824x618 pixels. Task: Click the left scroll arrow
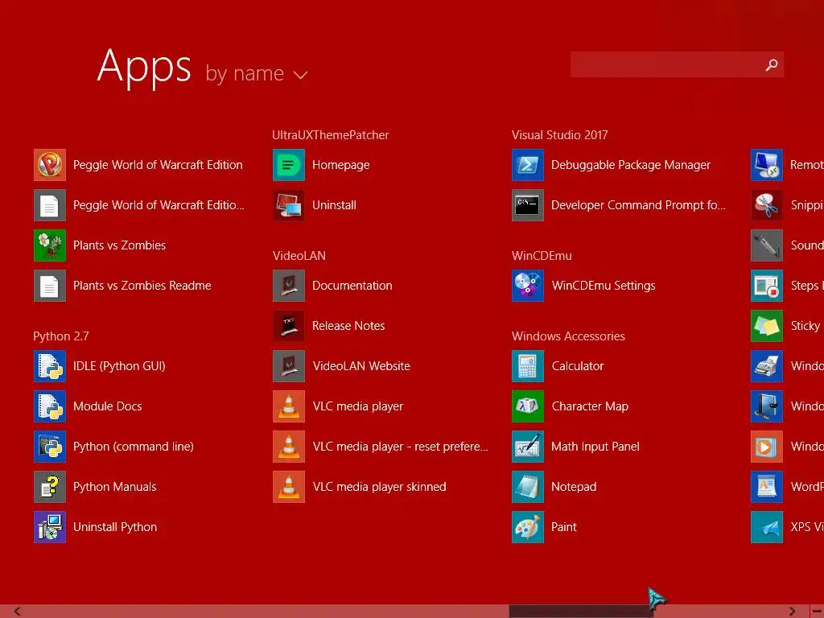tap(18, 612)
